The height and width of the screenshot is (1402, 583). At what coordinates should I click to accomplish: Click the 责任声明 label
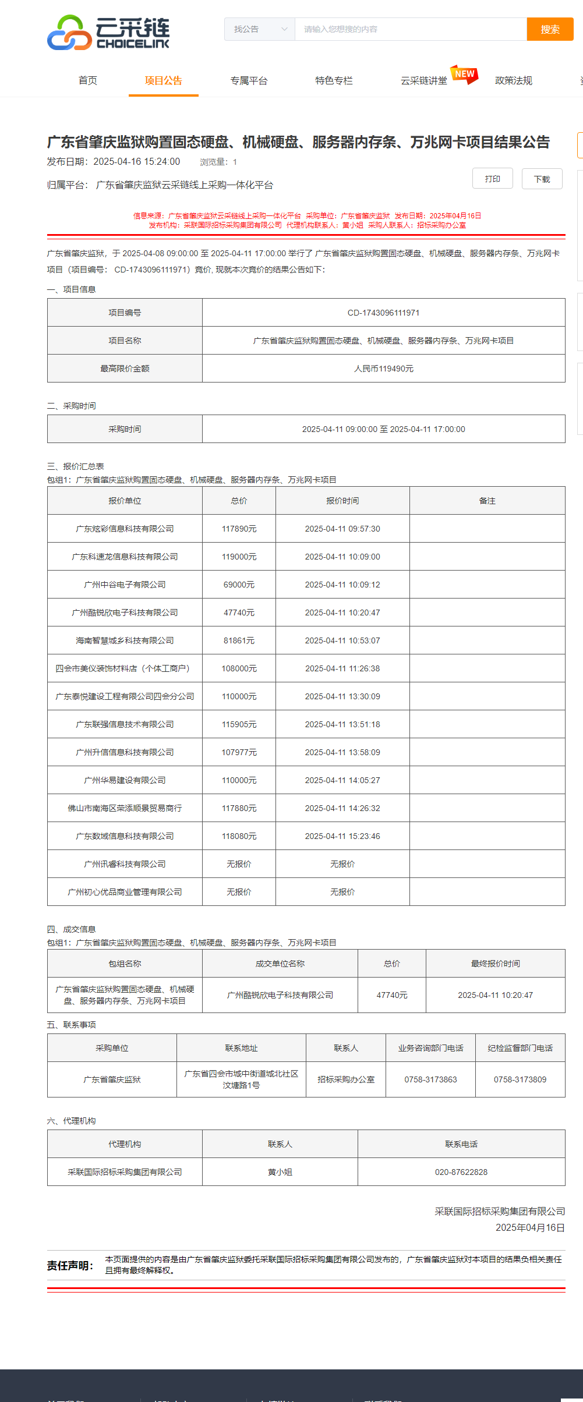tap(70, 1265)
